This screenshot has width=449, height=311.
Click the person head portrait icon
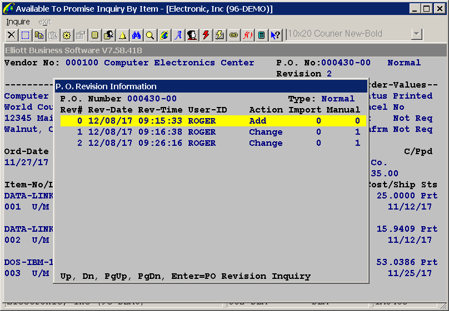click(x=192, y=35)
